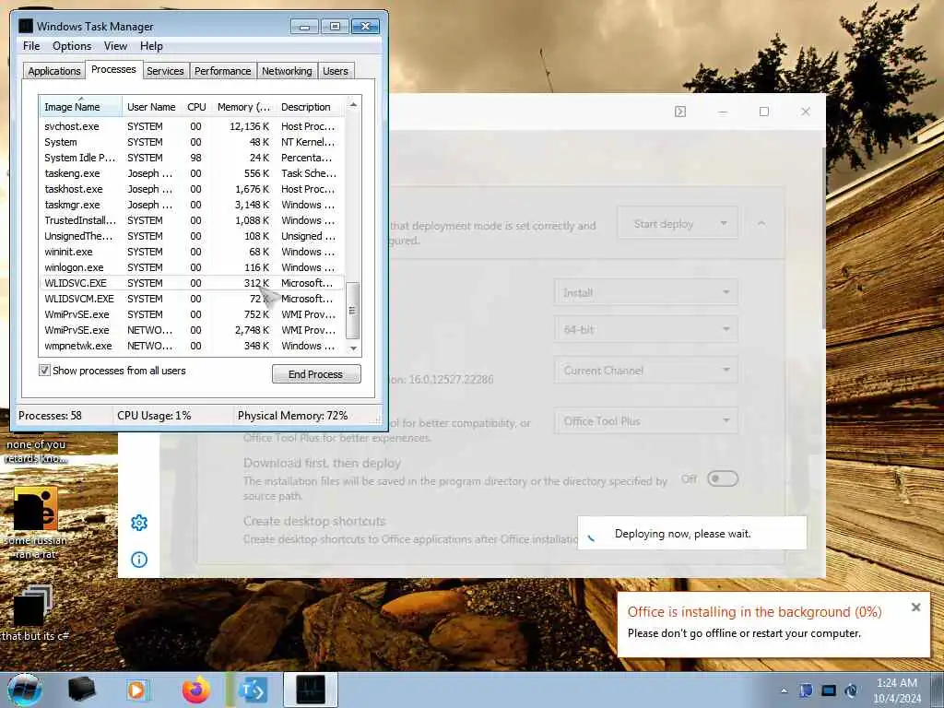This screenshot has height=708, width=944.
Task: Show hidden system tray icons
Action: [784, 690]
